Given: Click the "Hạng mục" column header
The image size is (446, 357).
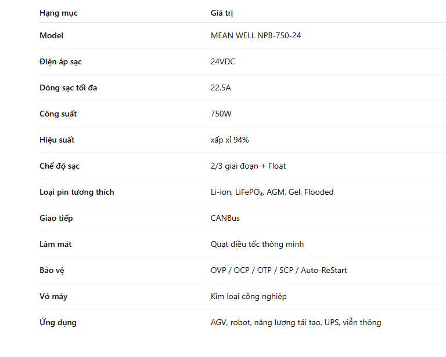Looking at the screenshot, I should pyautogui.click(x=58, y=13).
